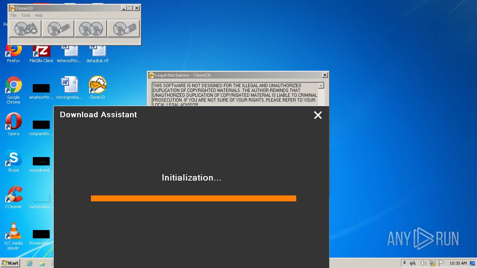The width and height of the screenshot is (477, 268).
Task: Open the File menu in CloneCD
Action: [13, 15]
